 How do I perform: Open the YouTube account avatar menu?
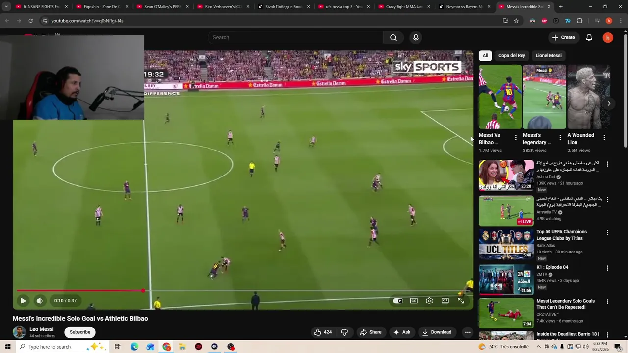[608, 37]
